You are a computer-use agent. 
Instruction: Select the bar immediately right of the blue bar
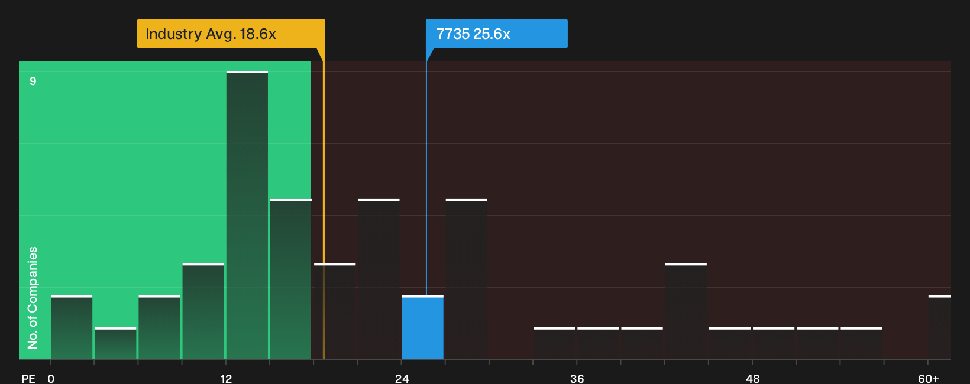467,279
